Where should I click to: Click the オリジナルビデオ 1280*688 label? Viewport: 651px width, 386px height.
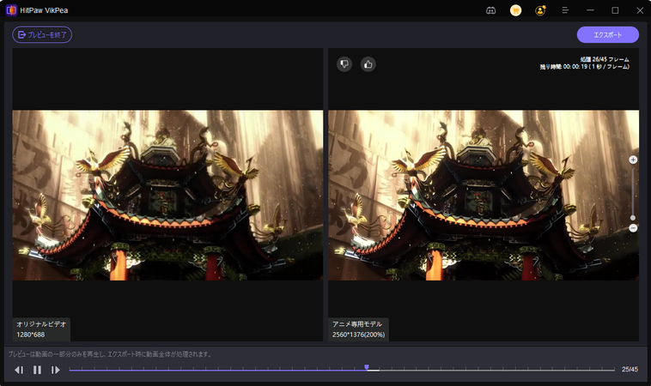point(41,329)
